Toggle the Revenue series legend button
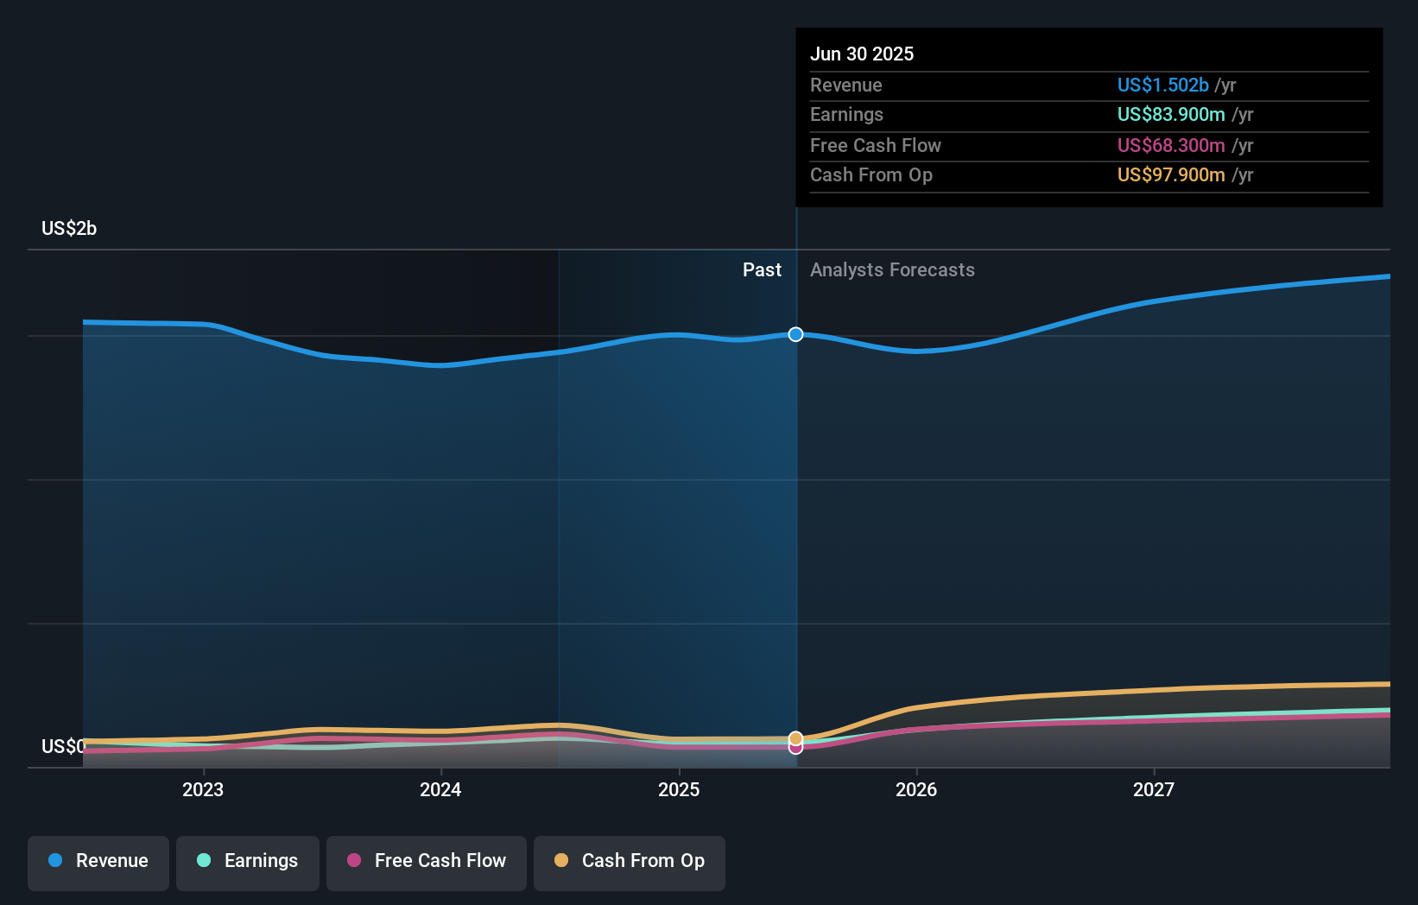This screenshot has width=1418, height=905. coord(98,863)
